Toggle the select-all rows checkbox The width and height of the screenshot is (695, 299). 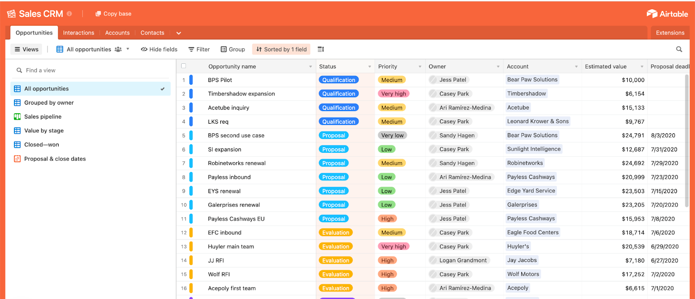click(183, 66)
